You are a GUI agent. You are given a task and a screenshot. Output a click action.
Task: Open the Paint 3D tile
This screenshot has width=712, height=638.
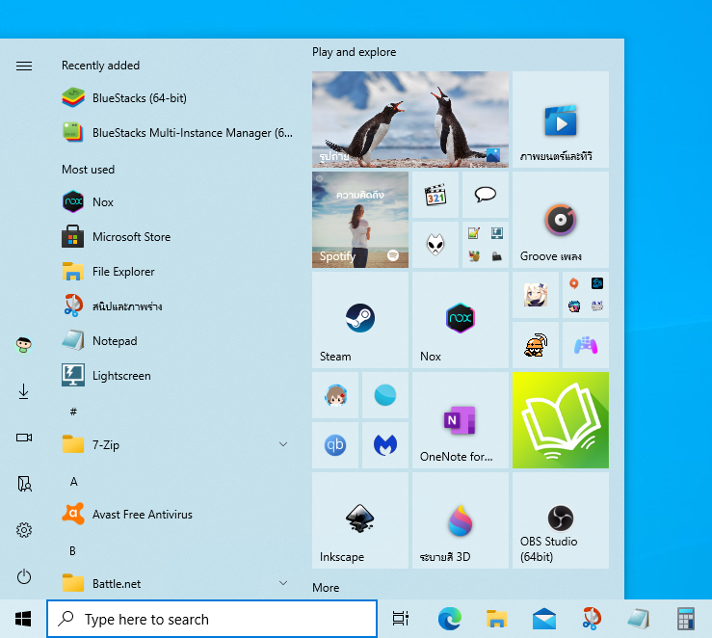point(461,520)
